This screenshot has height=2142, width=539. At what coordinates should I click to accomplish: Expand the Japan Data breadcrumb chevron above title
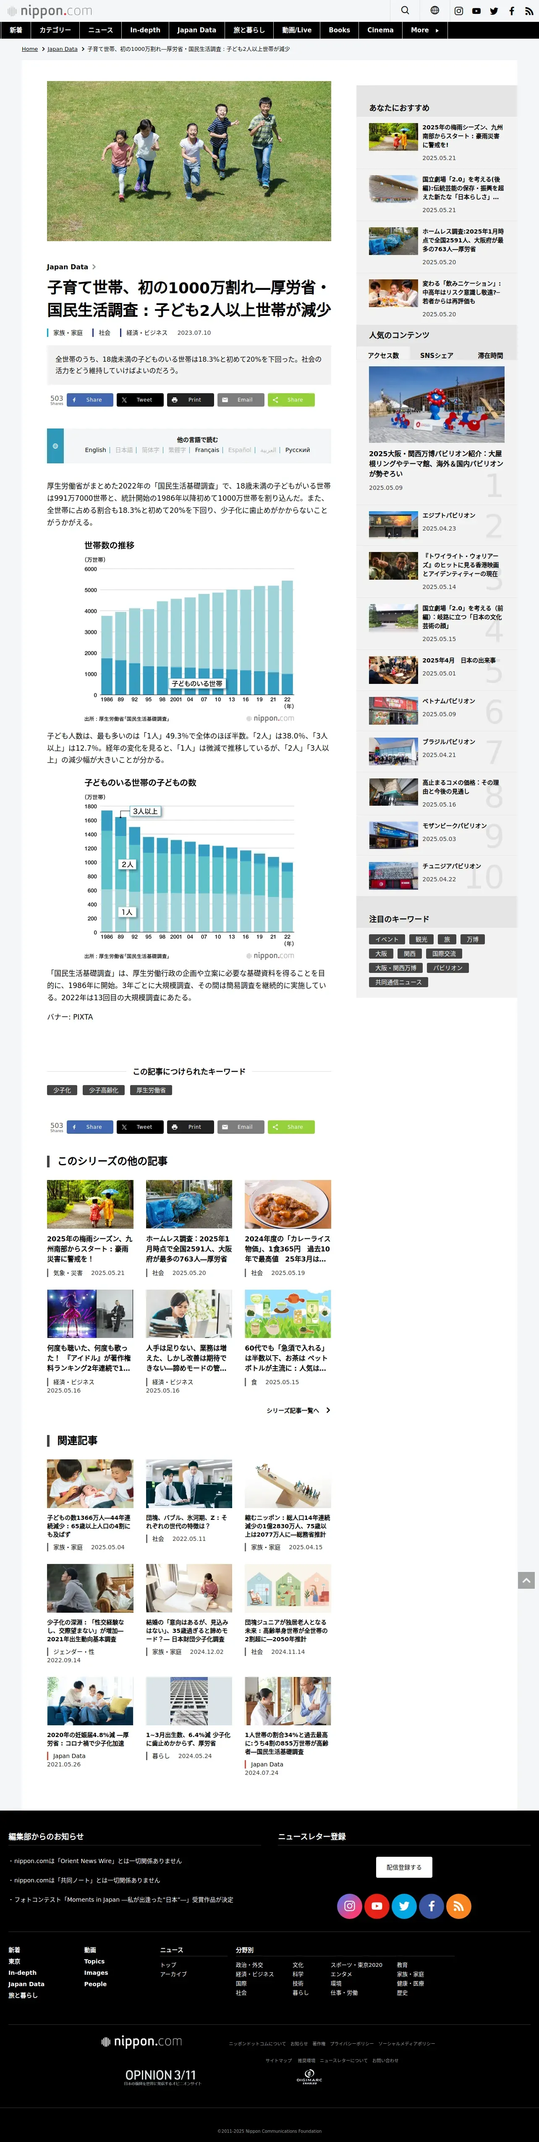coord(94,267)
